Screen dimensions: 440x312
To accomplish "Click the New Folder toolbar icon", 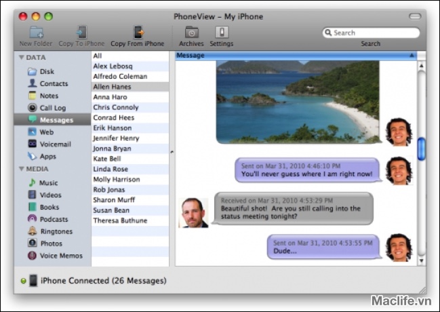I will coord(36,32).
